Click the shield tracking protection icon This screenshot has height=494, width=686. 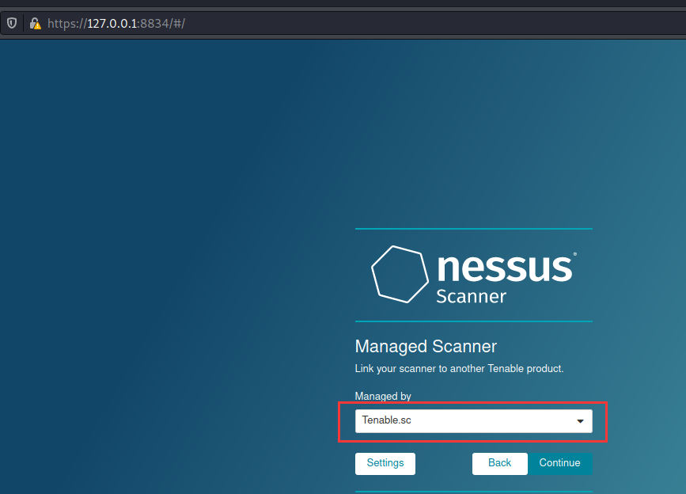tap(12, 23)
